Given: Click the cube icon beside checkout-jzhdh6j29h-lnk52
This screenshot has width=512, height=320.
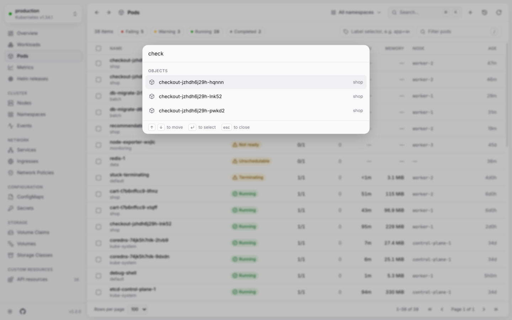Looking at the screenshot, I should pyautogui.click(x=152, y=96).
